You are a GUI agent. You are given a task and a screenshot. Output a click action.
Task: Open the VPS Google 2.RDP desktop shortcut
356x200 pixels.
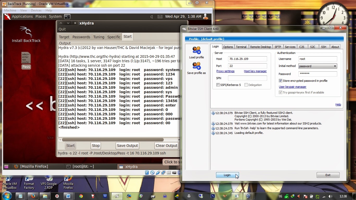click(48, 183)
